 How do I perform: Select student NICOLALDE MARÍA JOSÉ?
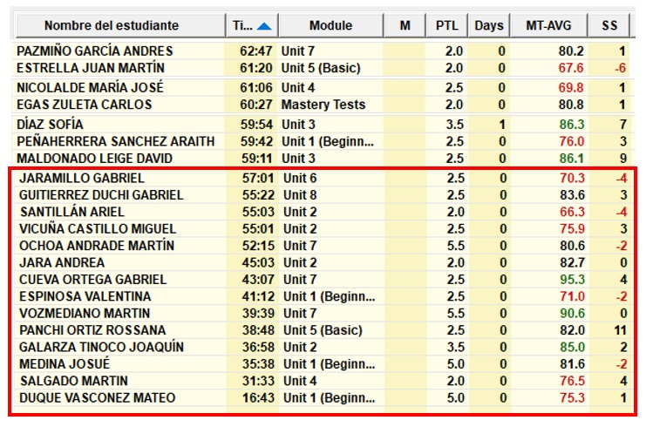tap(90, 88)
